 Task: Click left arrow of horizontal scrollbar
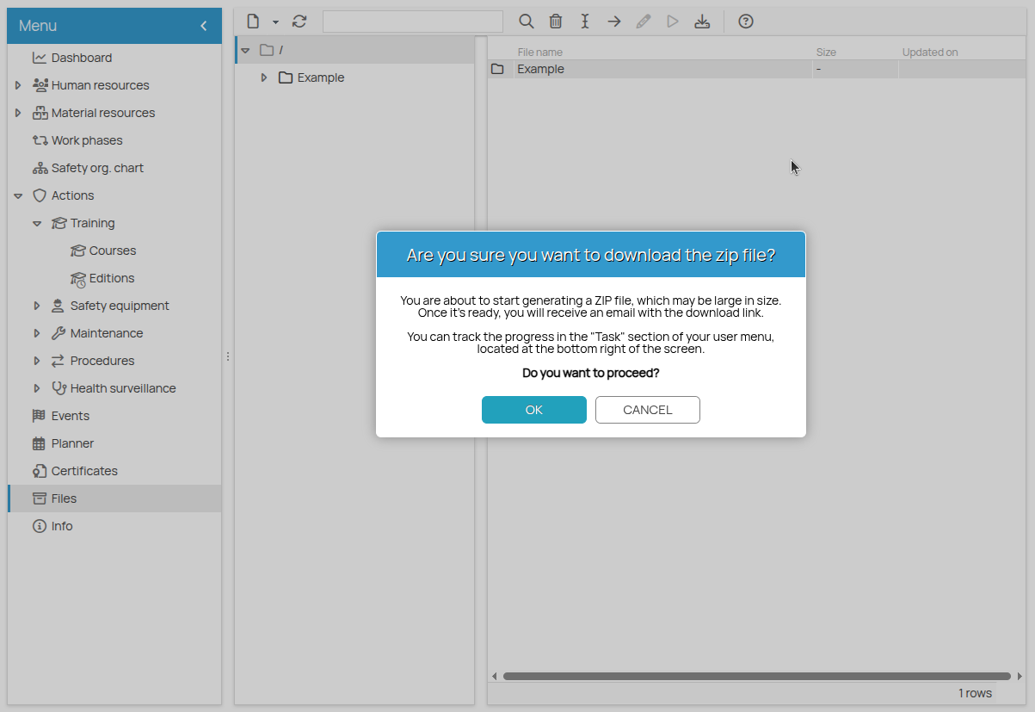point(494,676)
